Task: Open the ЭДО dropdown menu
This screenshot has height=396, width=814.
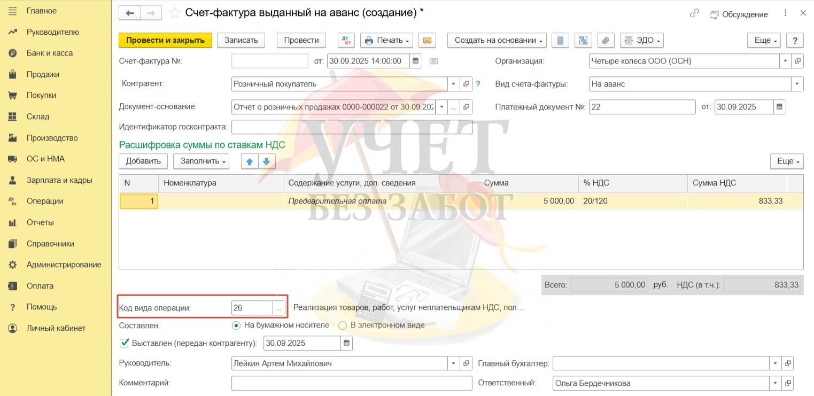Action: click(x=642, y=40)
